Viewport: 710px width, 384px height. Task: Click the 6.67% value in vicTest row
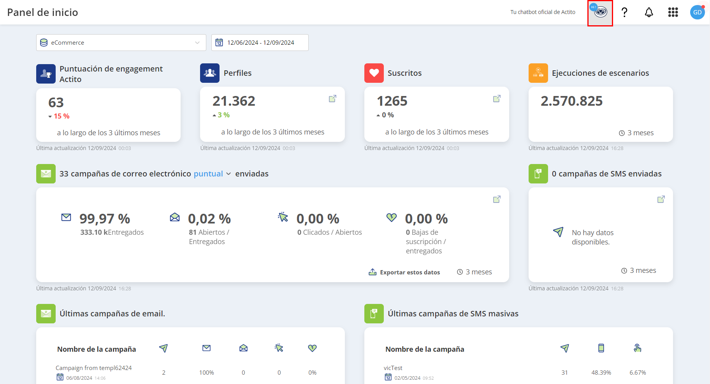click(x=638, y=373)
